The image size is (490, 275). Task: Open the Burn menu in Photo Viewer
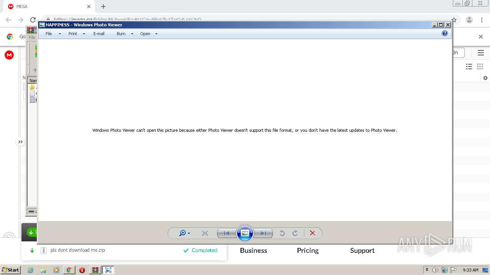121,34
